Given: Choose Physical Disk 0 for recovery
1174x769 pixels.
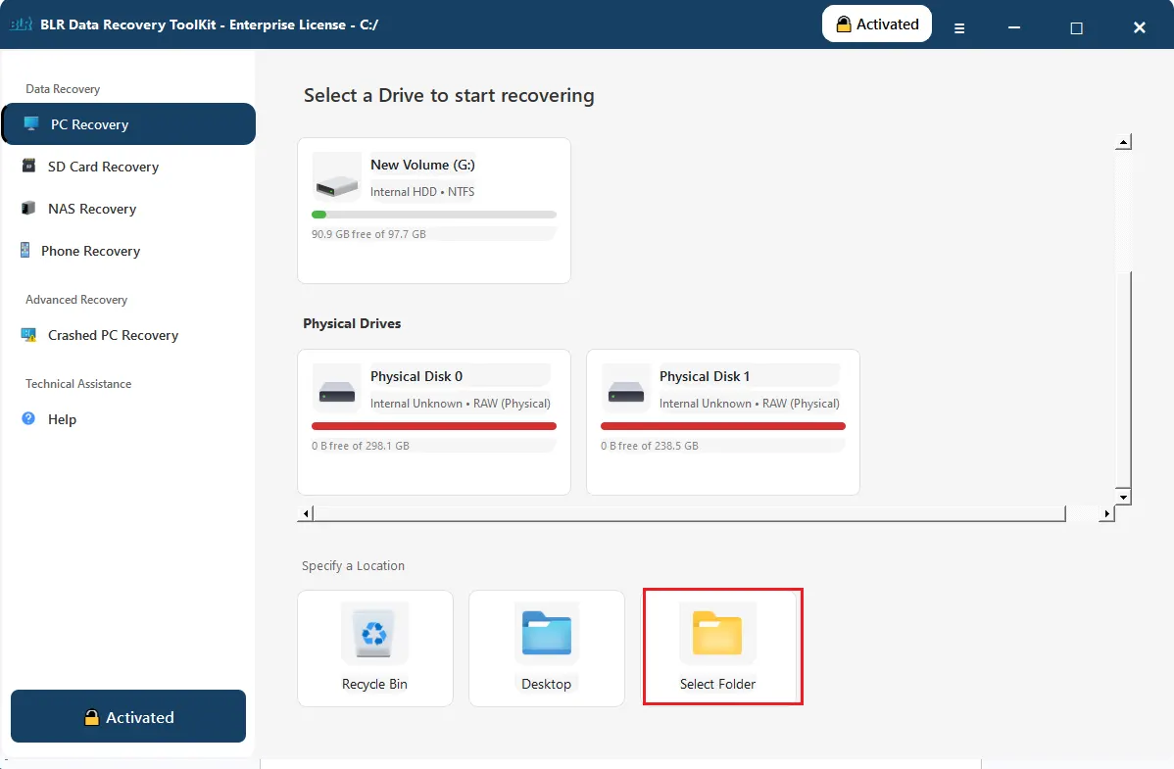Looking at the screenshot, I should click(x=433, y=421).
